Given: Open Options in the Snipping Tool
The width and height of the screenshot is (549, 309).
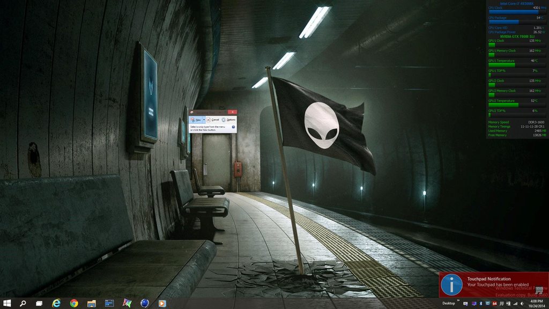Looking at the screenshot, I should (x=228, y=120).
